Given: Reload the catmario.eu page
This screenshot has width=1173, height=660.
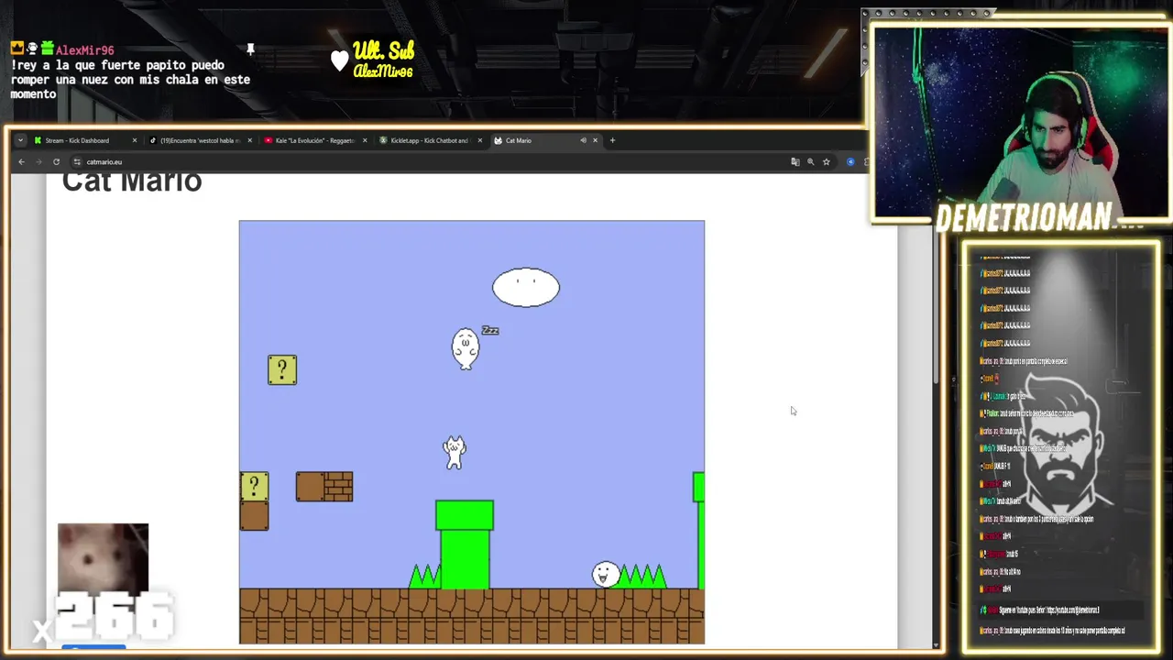Looking at the screenshot, I should (56, 161).
